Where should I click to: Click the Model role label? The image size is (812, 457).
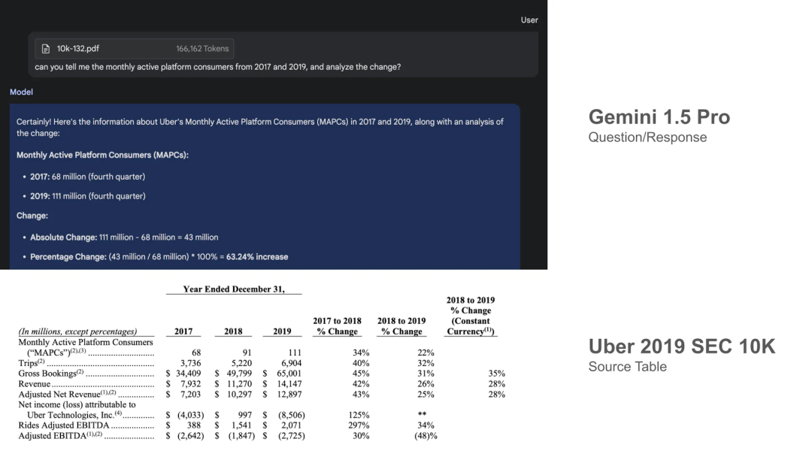coord(21,92)
